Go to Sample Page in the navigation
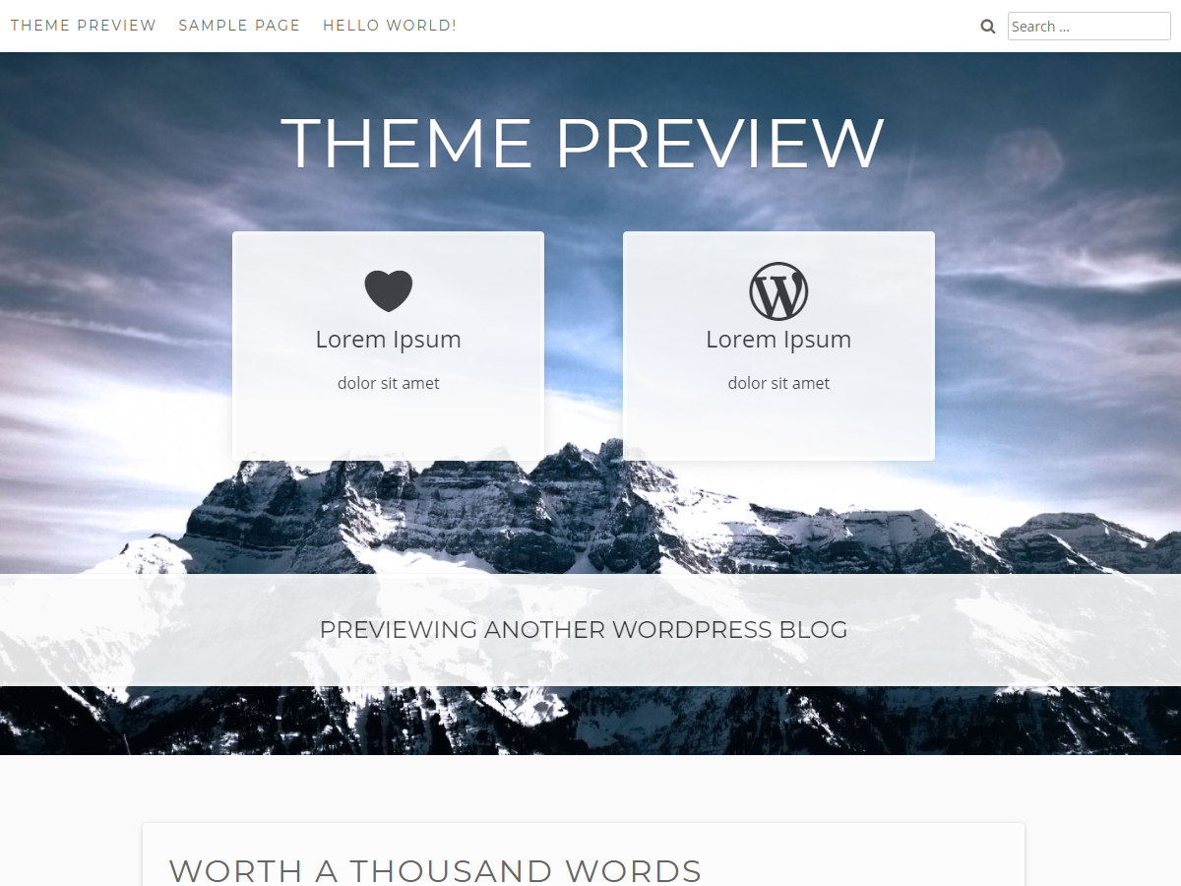Image resolution: width=1181 pixels, height=886 pixels. tap(239, 26)
